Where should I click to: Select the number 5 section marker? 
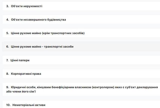[7, 33]
